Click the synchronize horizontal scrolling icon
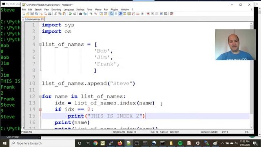 click(106, 13)
